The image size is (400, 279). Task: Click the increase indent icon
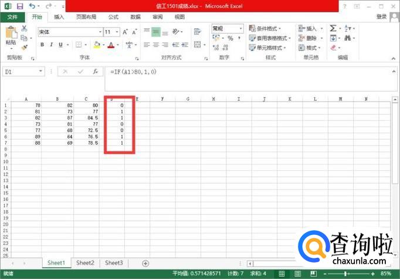185,45
